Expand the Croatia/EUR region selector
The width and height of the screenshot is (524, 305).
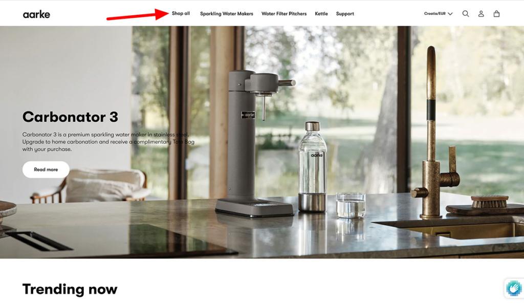(x=438, y=14)
